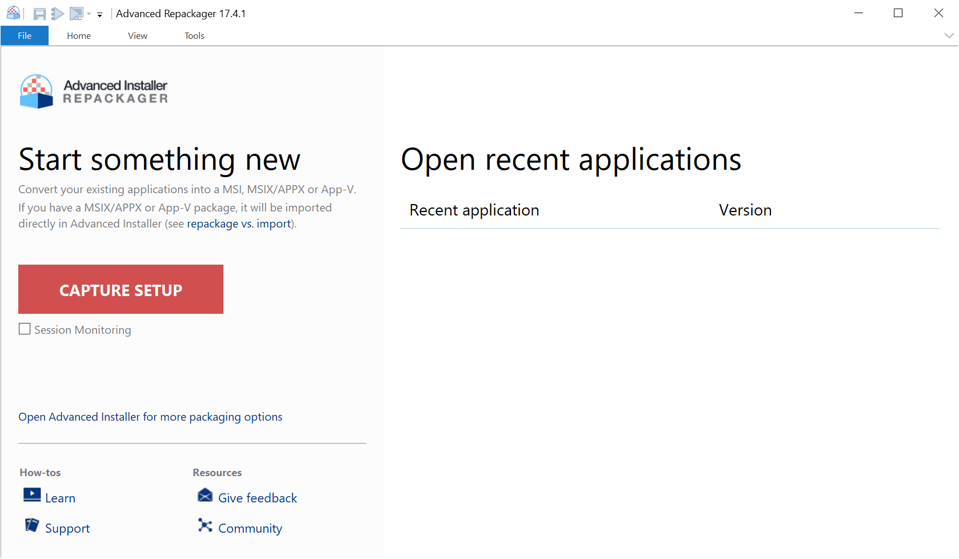Click the CAPTURE SETUP button

click(121, 289)
